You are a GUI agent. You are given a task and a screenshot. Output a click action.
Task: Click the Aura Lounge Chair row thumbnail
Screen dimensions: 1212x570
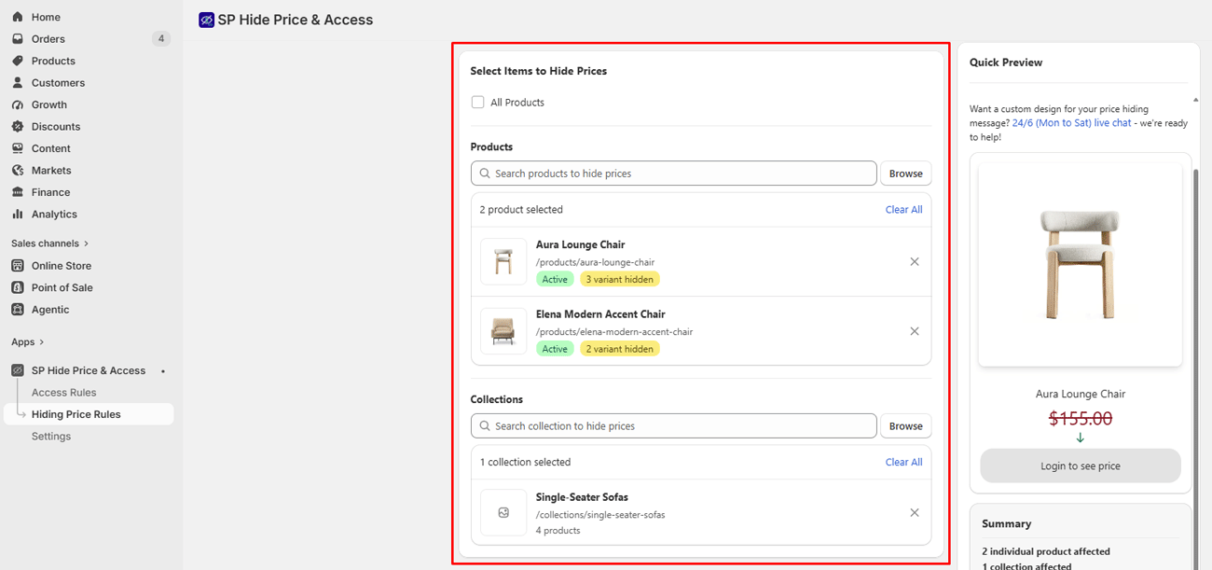coord(503,262)
